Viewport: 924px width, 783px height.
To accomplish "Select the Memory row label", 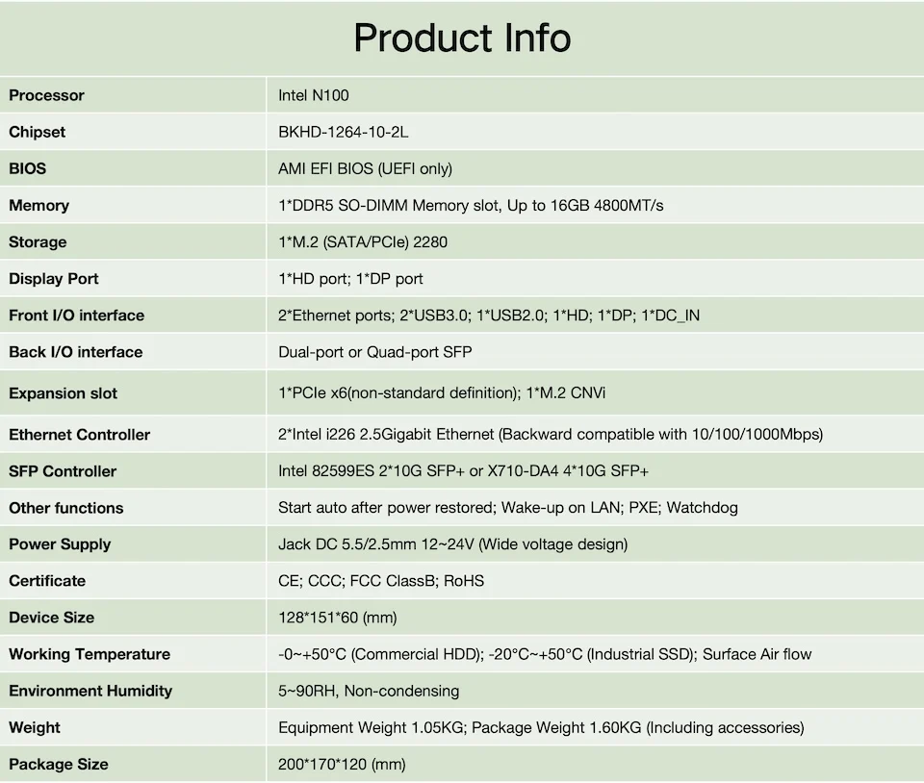I will coord(39,205).
